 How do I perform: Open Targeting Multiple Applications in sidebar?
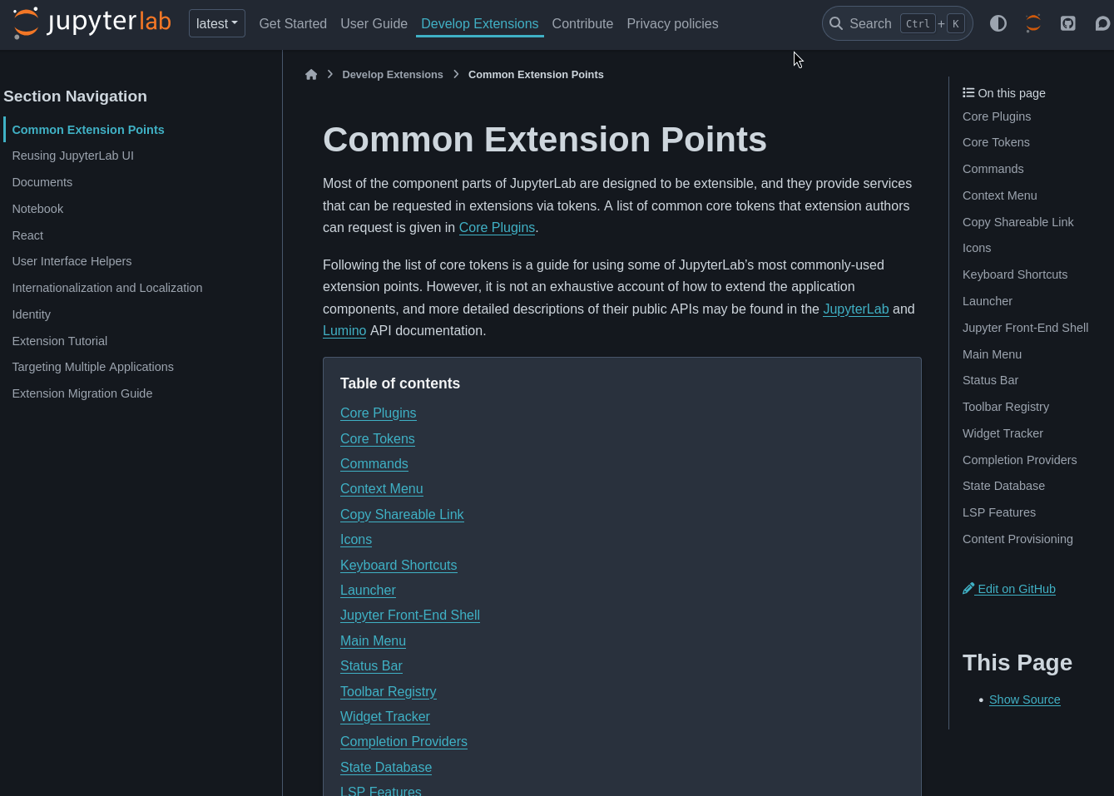[x=92, y=367]
